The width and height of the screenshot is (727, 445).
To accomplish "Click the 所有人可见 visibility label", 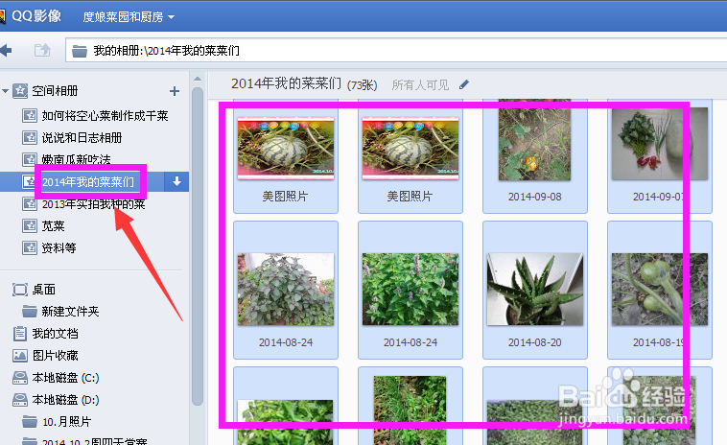I will (420, 84).
